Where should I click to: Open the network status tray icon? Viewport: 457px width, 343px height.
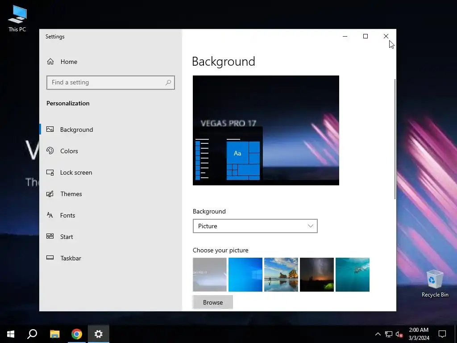[x=389, y=334]
